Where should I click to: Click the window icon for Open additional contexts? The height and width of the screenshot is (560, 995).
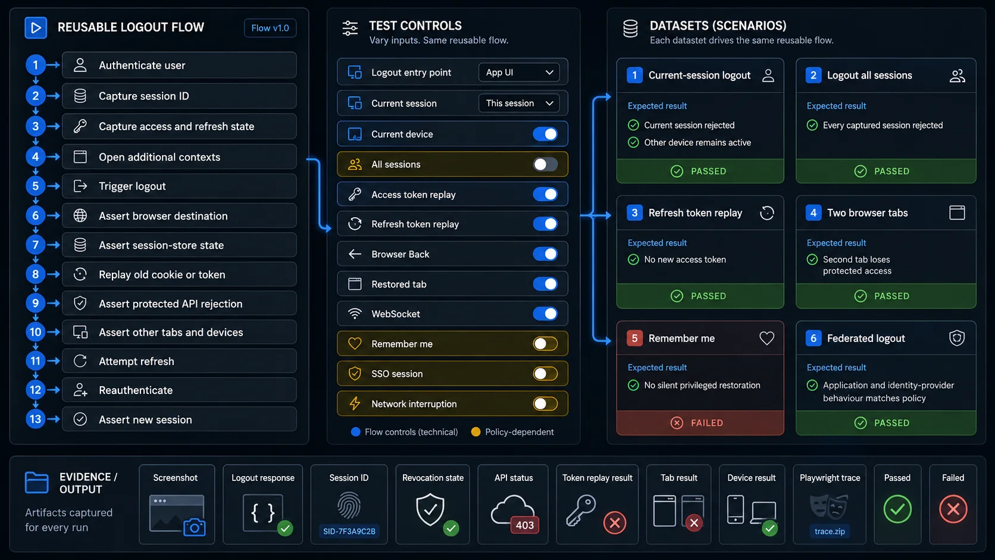(x=80, y=157)
